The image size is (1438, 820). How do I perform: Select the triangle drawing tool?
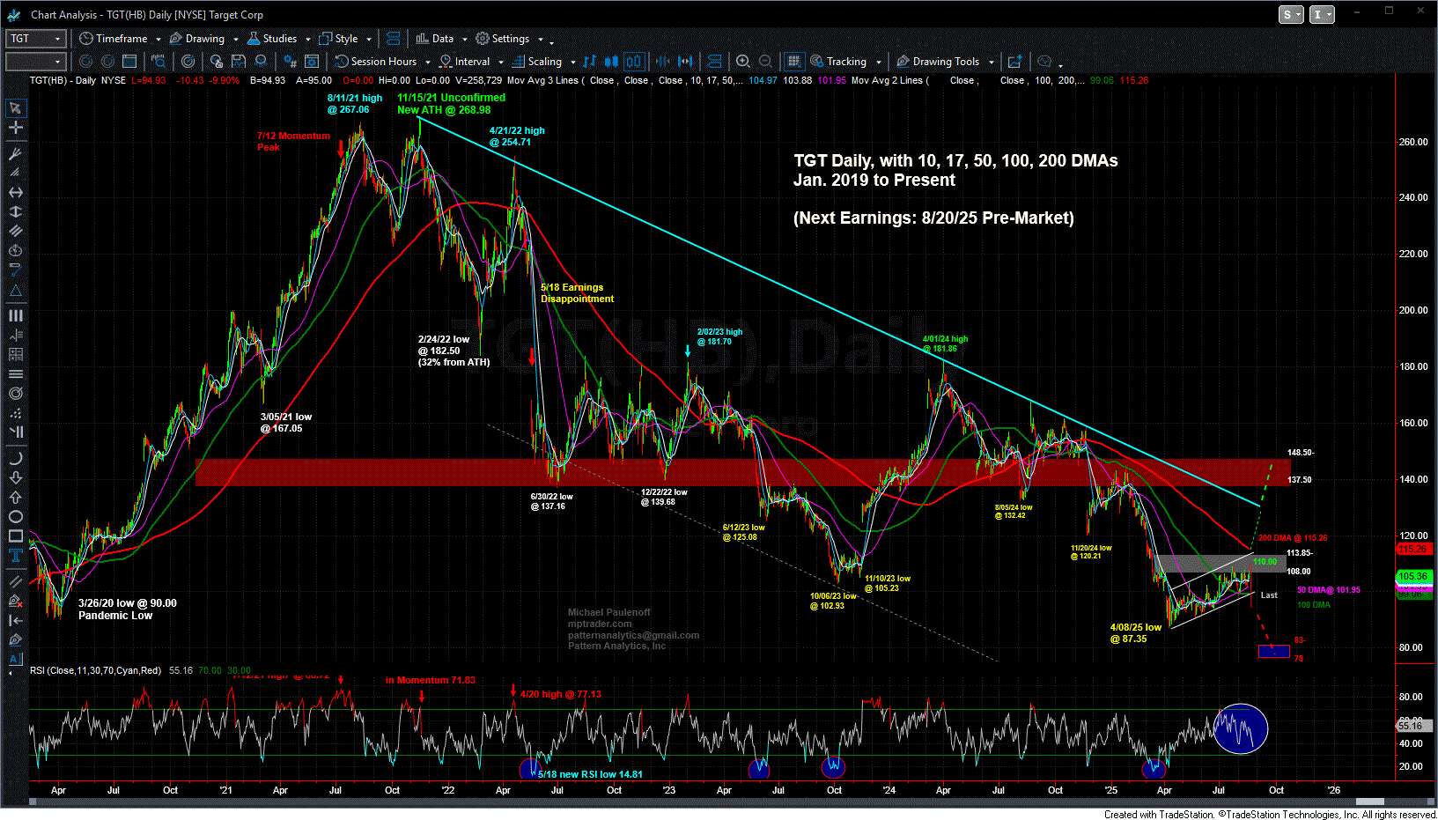[x=16, y=291]
